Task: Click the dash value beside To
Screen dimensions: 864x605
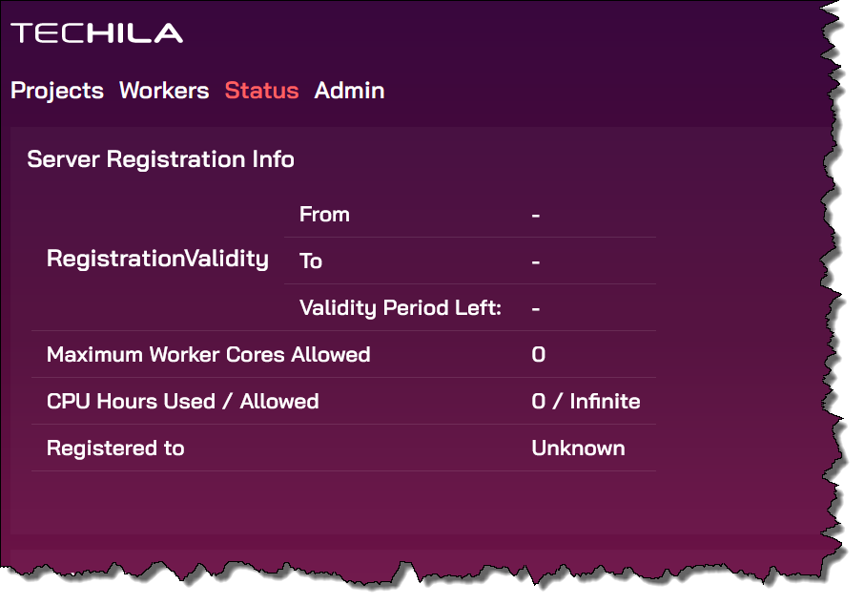Action: (x=536, y=261)
